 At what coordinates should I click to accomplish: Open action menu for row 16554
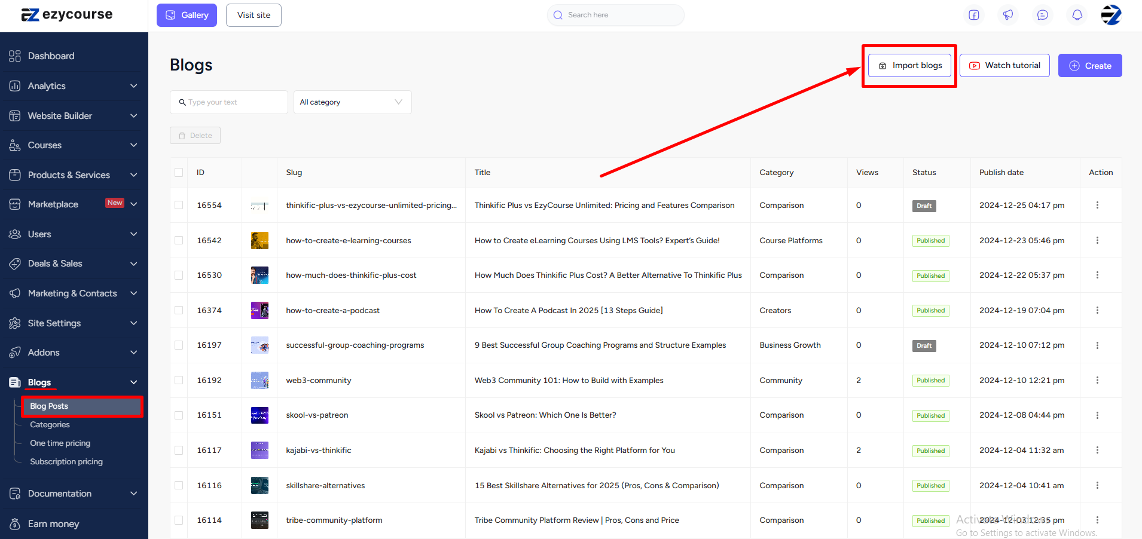coord(1097,205)
